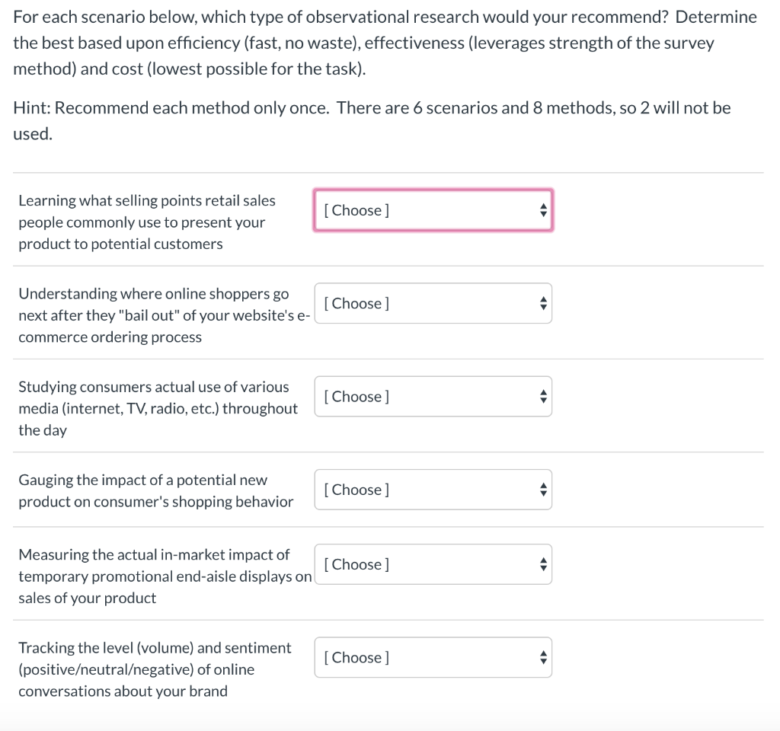Click the up-down arrow icon in the end-aisle displays row
The image size is (780, 731).
[x=543, y=564]
